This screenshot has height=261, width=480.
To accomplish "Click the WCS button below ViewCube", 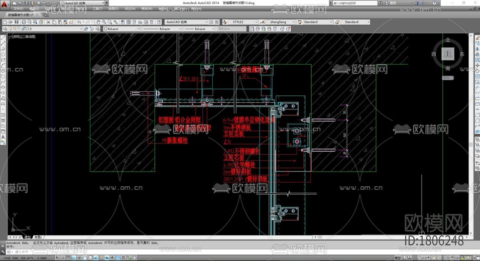I will point(447,78).
